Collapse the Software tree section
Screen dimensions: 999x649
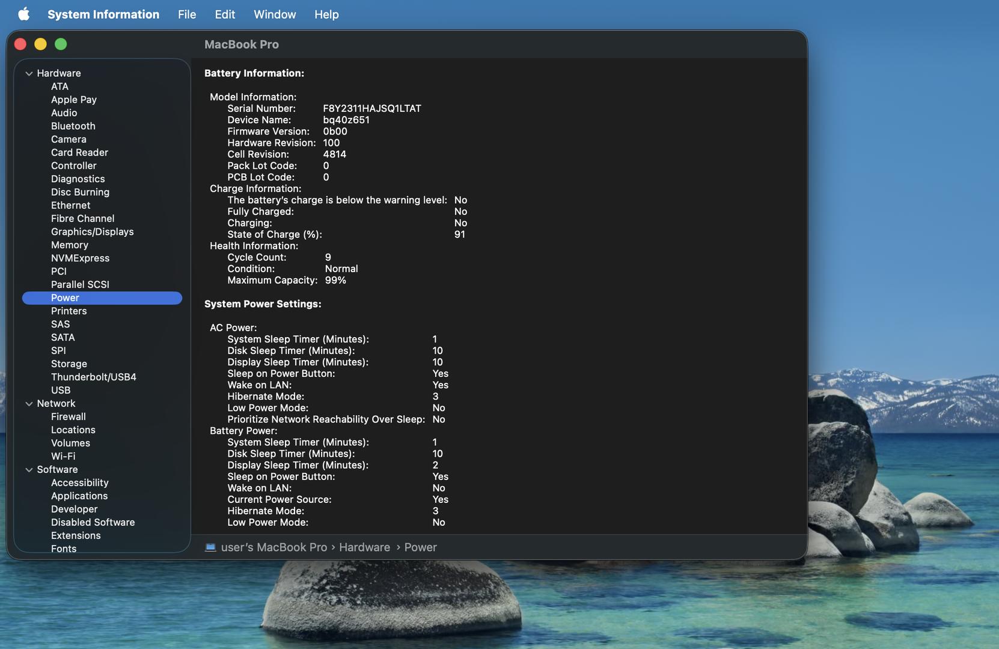[29, 470]
